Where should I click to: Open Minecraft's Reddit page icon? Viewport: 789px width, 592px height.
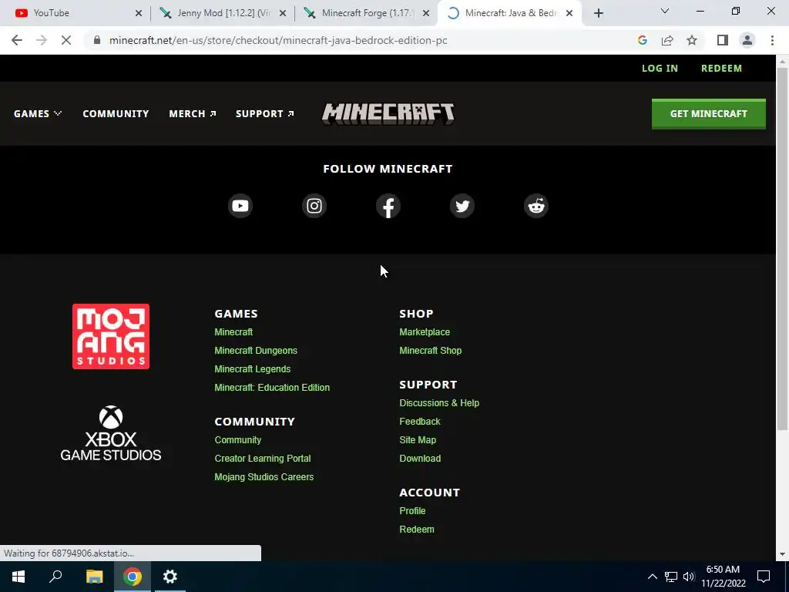pyautogui.click(x=536, y=206)
